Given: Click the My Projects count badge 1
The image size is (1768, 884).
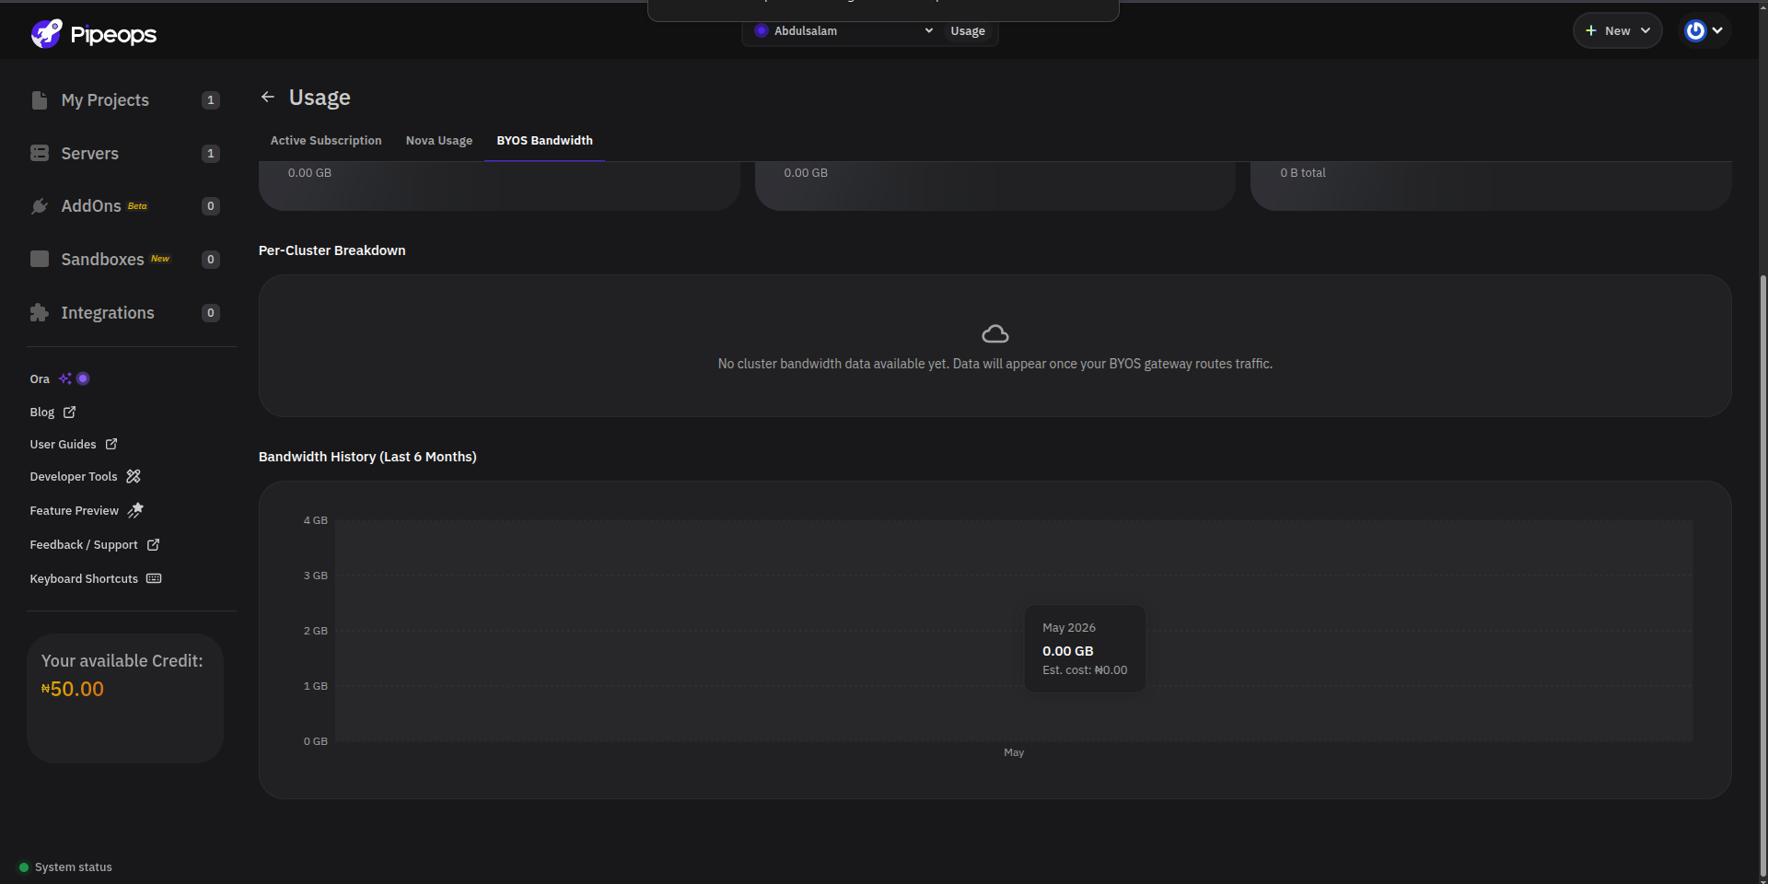Looking at the screenshot, I should (211, 100).
